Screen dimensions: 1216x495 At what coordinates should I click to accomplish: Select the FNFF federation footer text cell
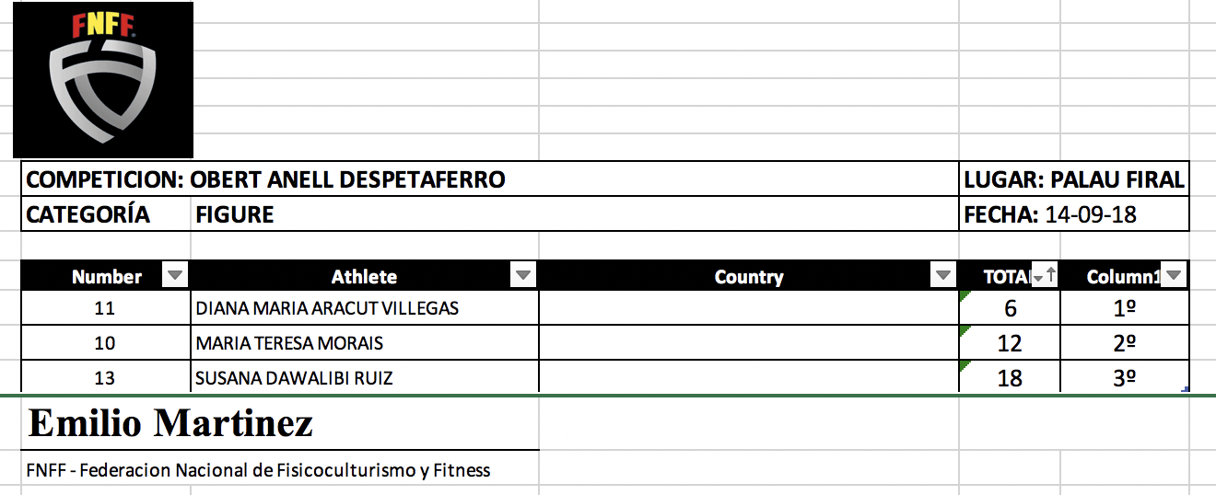pos(258,470)
